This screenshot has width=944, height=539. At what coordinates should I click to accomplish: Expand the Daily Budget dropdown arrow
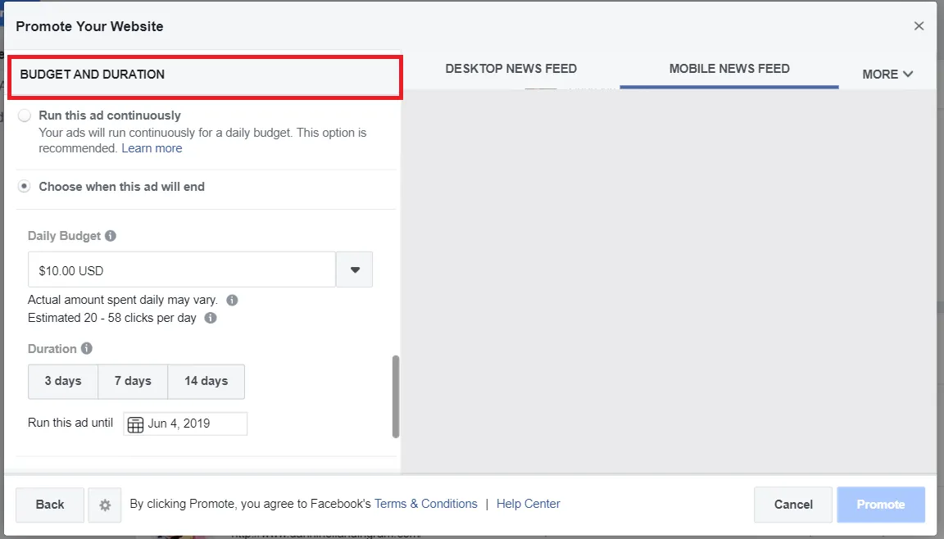coord(355,269)
